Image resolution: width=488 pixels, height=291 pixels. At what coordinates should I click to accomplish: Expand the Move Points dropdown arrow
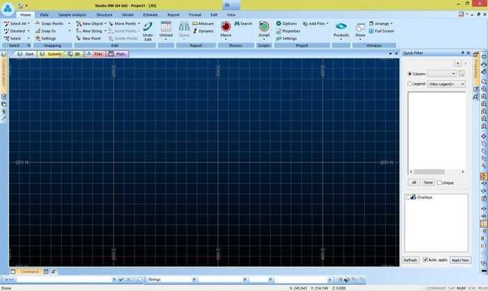click(139, 24)
